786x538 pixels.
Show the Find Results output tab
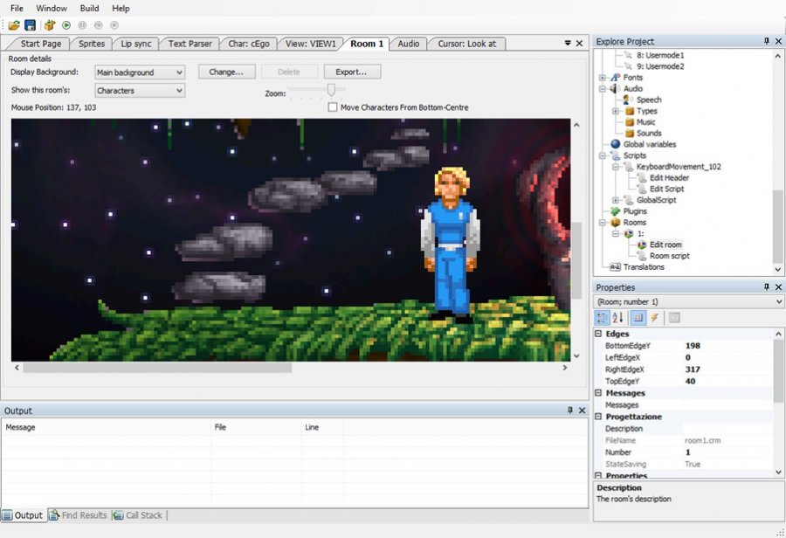[79, 515]
